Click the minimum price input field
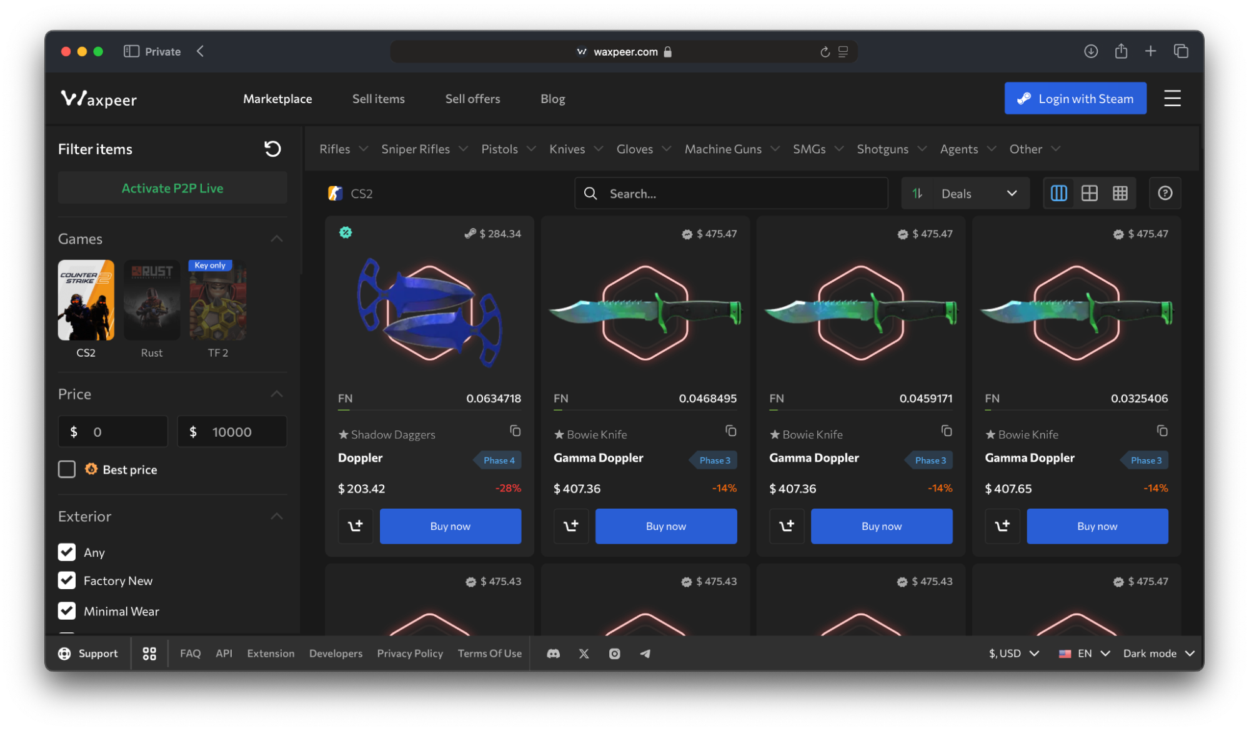 113,431
